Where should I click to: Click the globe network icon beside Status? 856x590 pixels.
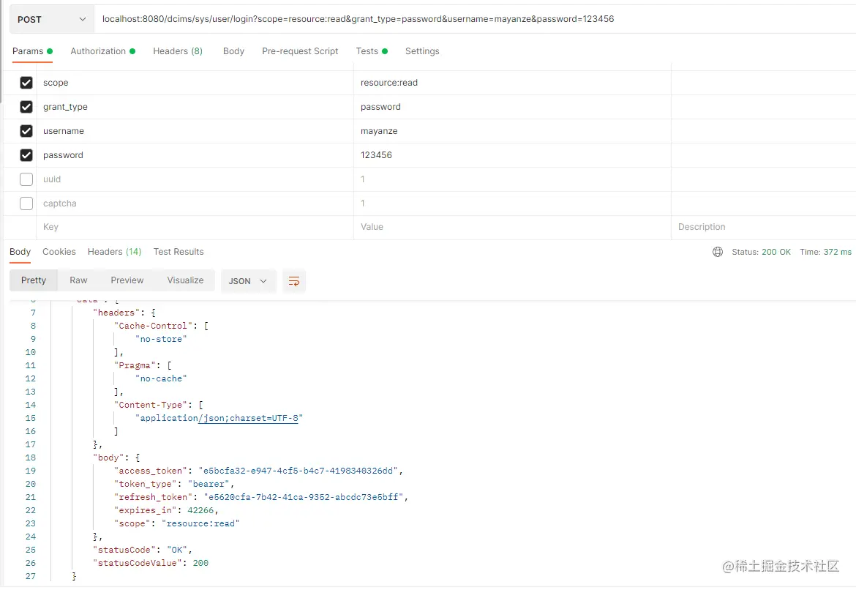(x=717, y=252)
